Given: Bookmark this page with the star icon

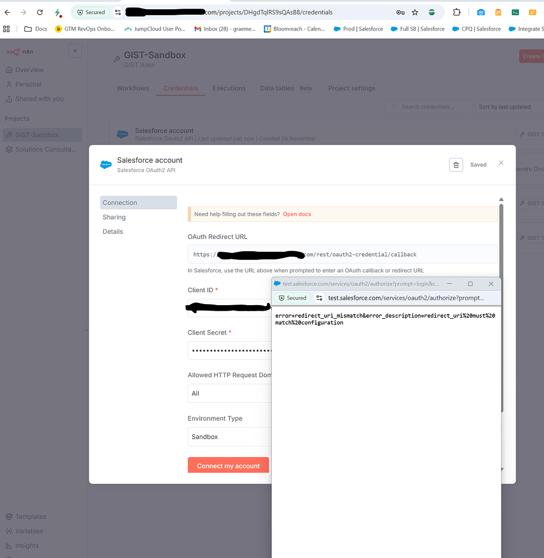Looking at the screenshot, I should [415, 11].
